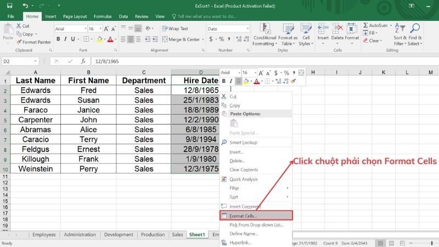
Task: Click the Name Box showing D2
Action: coord(20,61)
